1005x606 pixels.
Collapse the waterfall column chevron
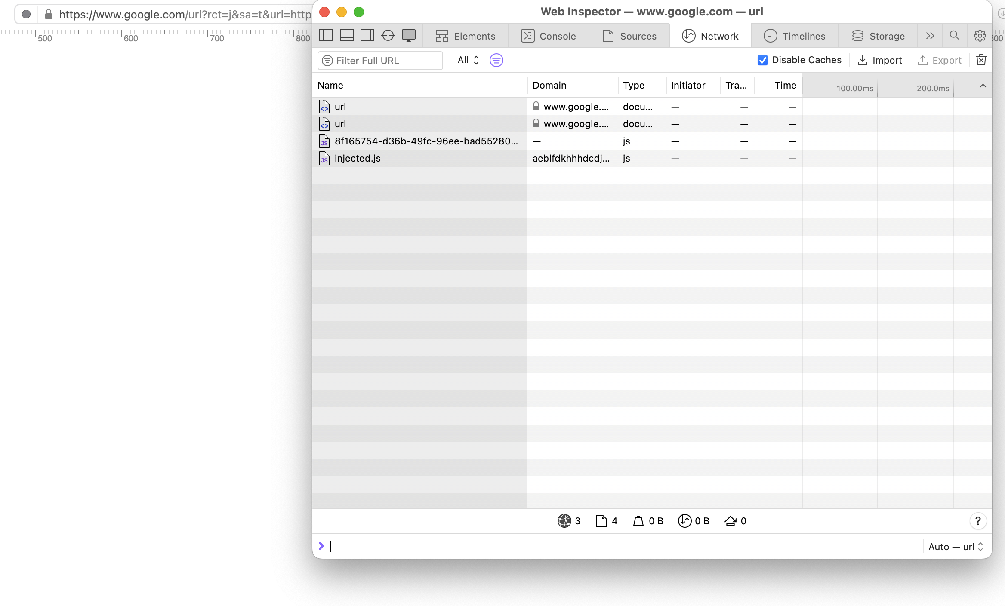coord(983,86)
